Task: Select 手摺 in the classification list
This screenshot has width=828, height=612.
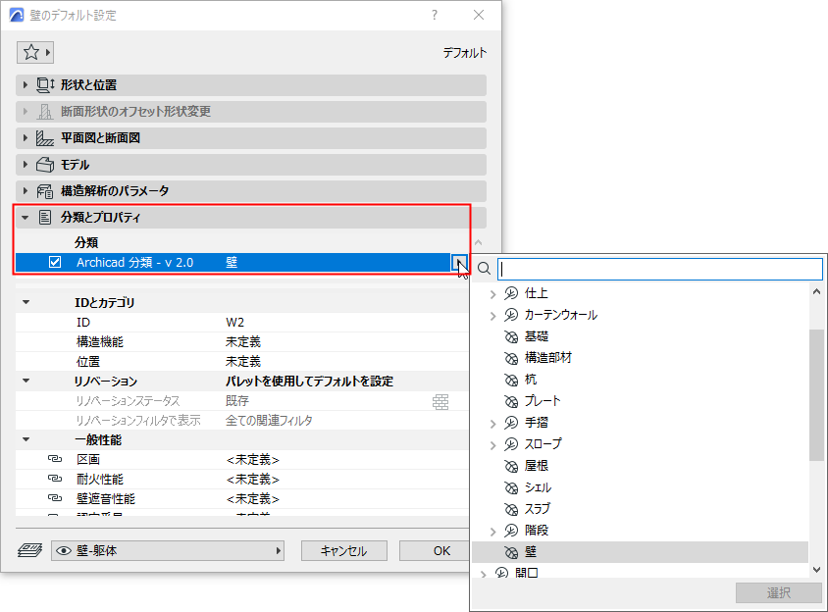Action: (x=537, y=423)
